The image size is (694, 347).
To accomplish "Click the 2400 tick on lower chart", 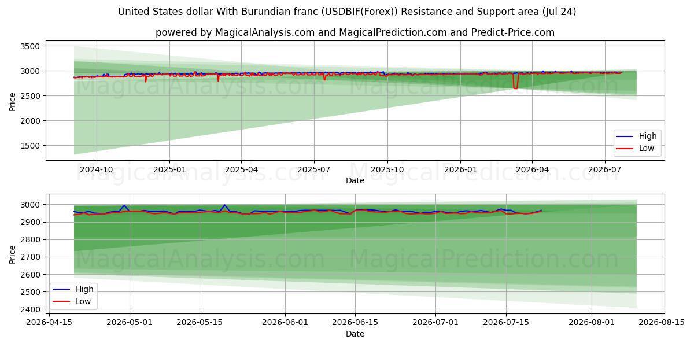I will coord(30,309).
